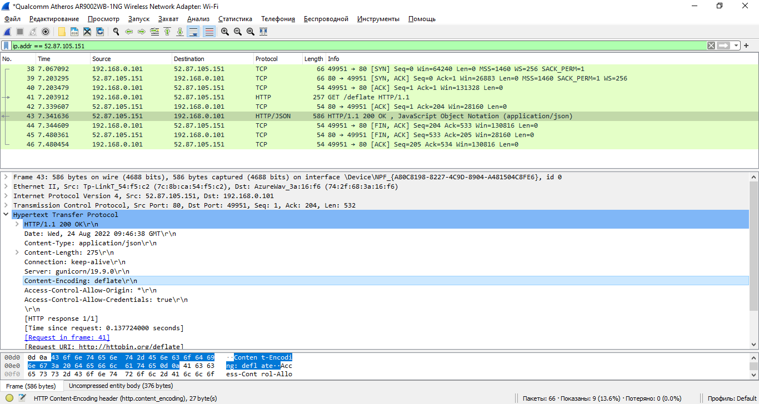Sort by Source column header

pos(131,59)
